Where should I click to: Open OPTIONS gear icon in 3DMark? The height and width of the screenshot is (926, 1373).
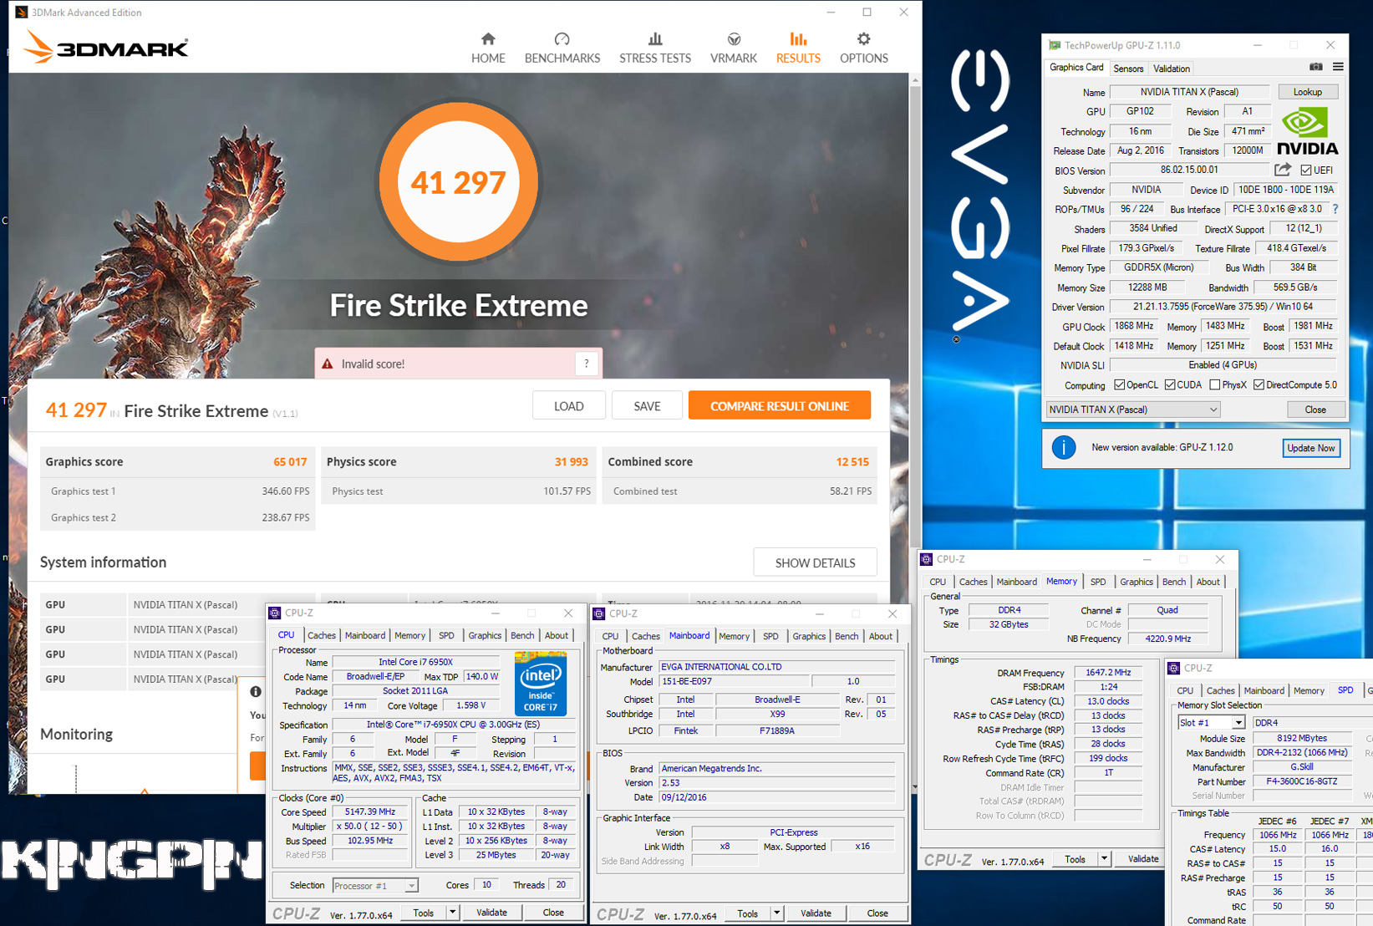pos(863,39)
